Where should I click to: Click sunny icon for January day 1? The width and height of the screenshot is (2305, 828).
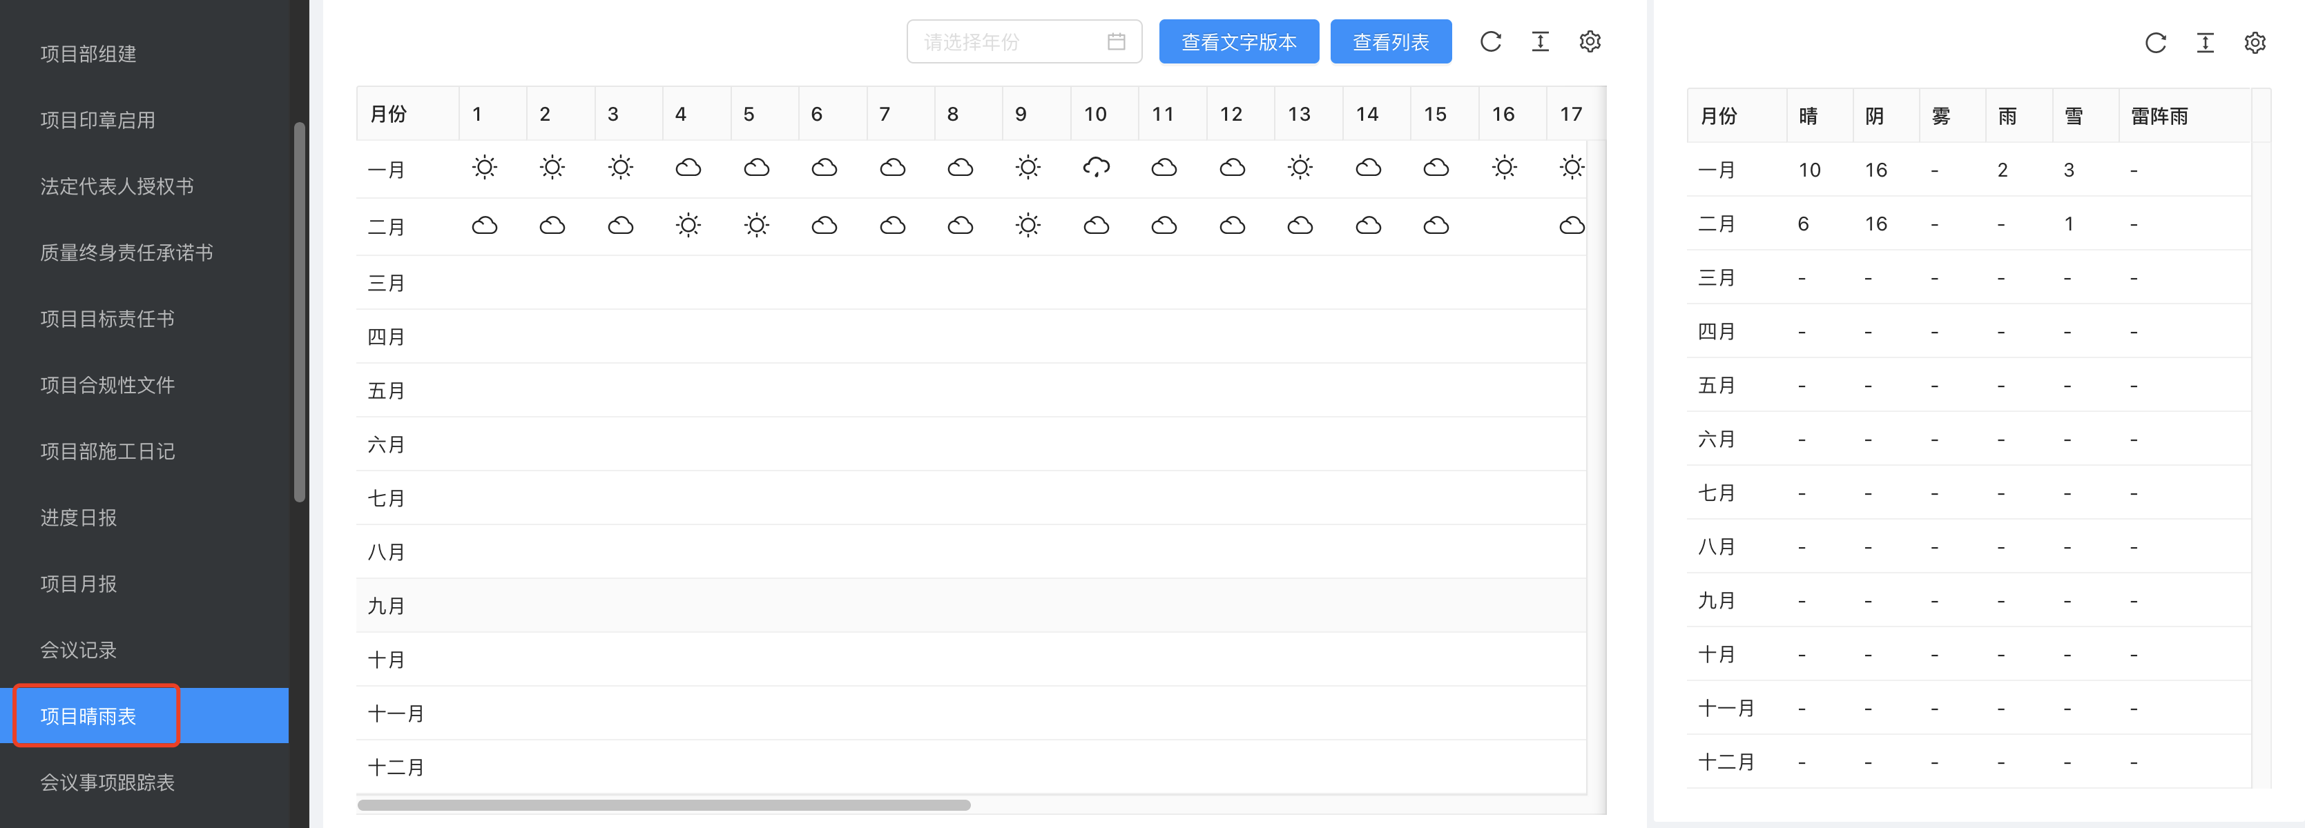click(x=484, y=167)
